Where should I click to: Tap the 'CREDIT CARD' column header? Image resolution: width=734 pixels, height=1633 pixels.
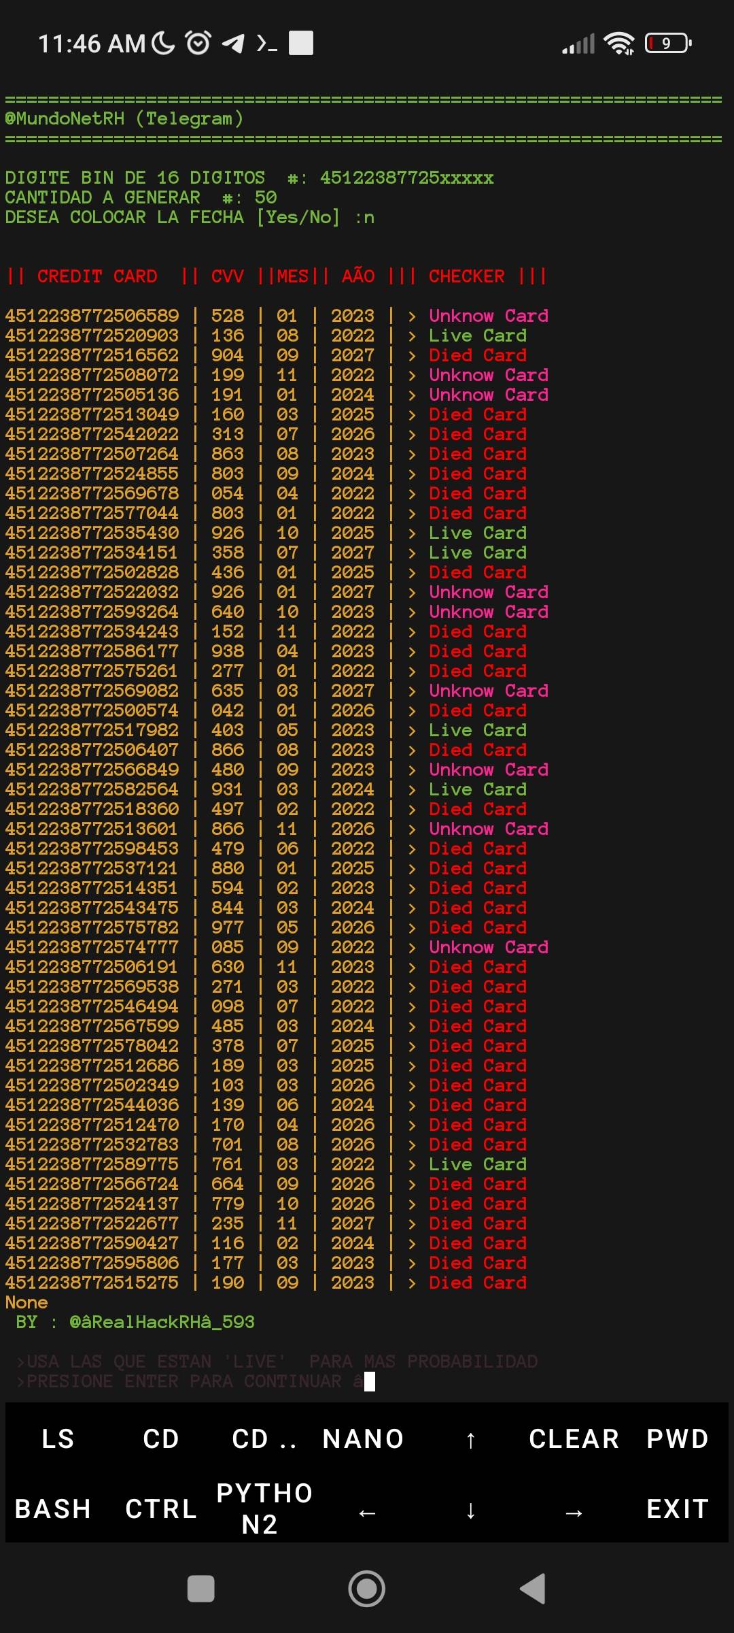pyautogui.click(x=97, y=277)
